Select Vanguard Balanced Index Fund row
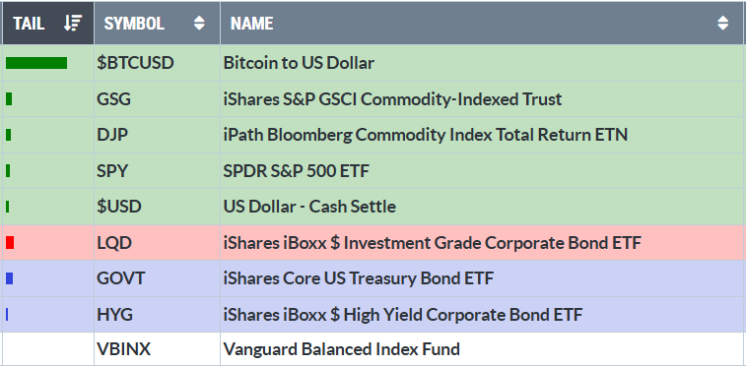746x366 pixels. point(373,349)
